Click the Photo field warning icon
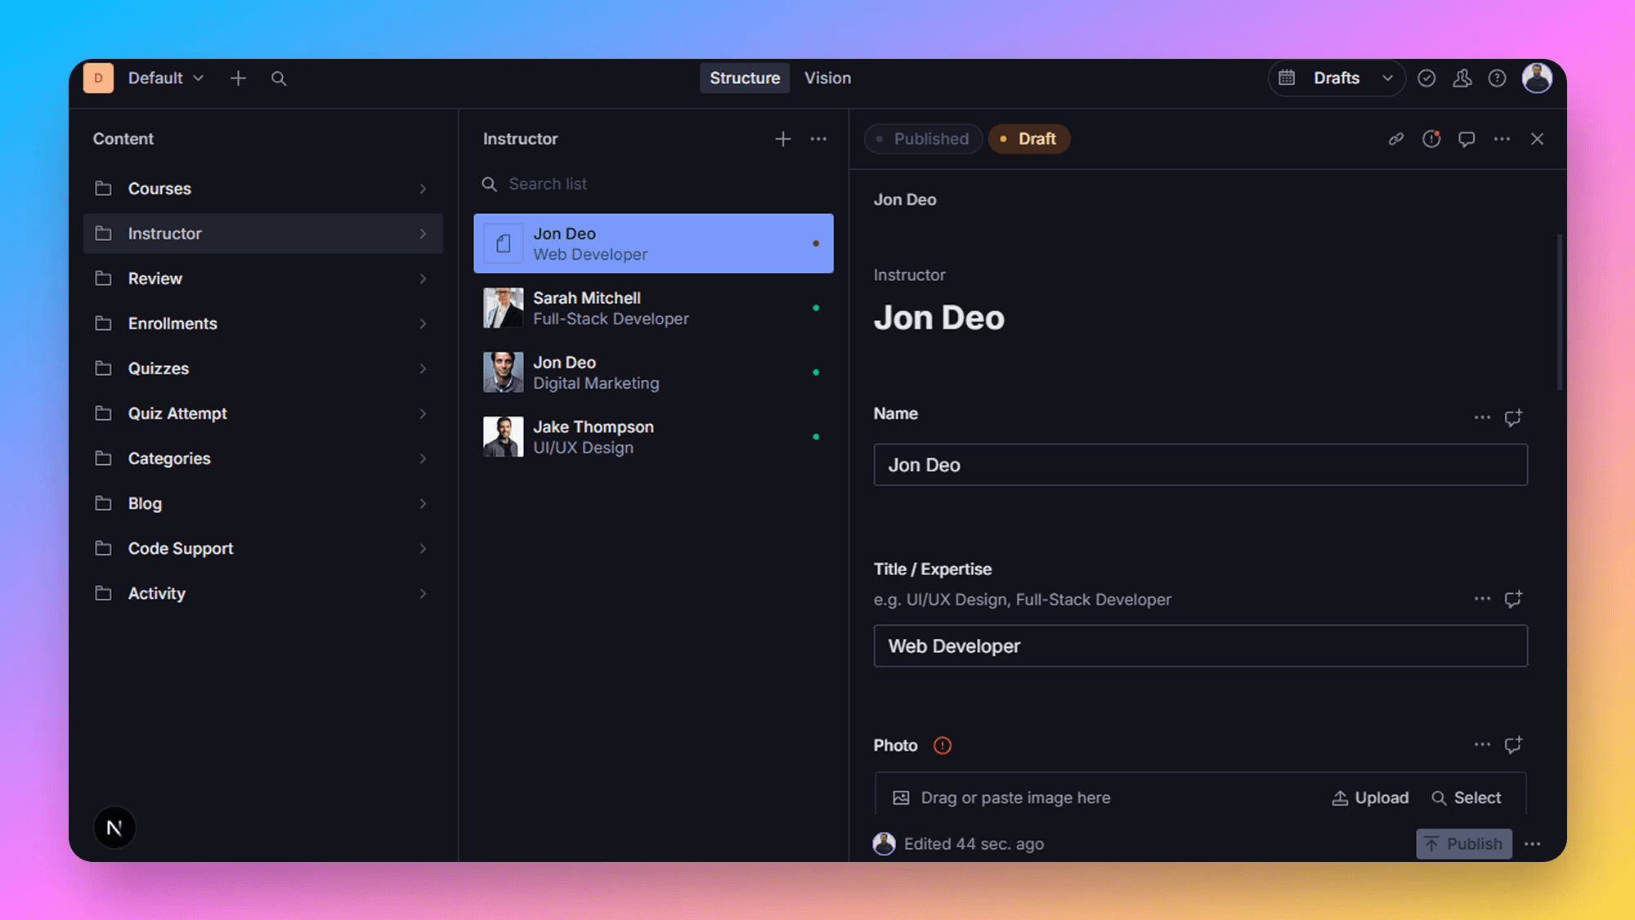Viewport: 1635px width, 920px height. (943, 745)
